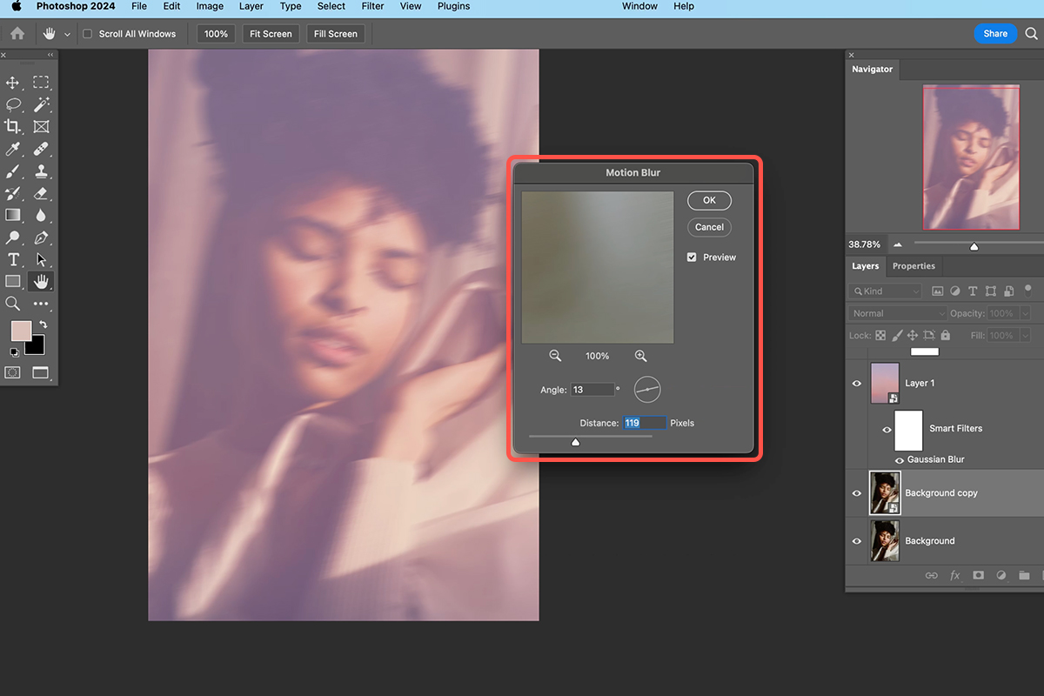The image size is (1044, 696).
Task: Change the screen mode
Action: point(41,372)
